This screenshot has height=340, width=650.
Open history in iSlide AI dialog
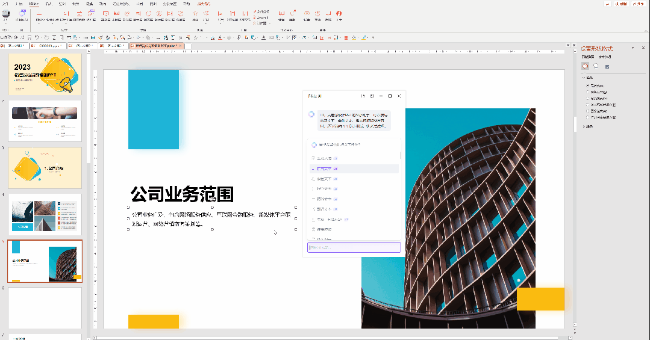point(372,96)
